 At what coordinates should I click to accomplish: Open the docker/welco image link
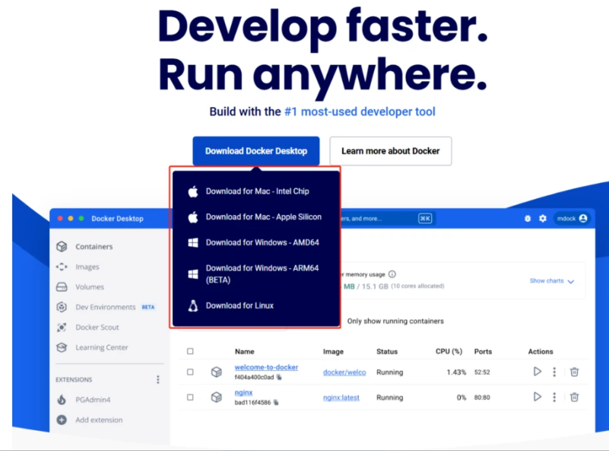[x=344, y=373]
